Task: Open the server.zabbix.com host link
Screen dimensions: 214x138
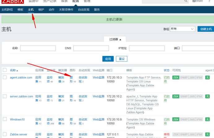Action: pos(21,96)
